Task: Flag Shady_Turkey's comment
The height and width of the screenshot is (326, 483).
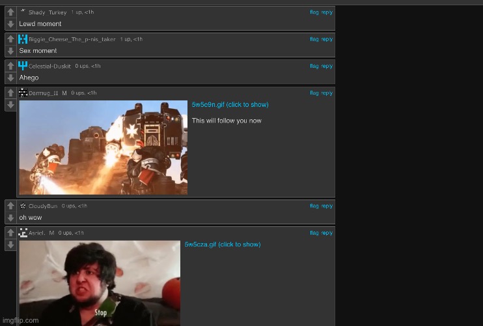Action: (314, 12)
